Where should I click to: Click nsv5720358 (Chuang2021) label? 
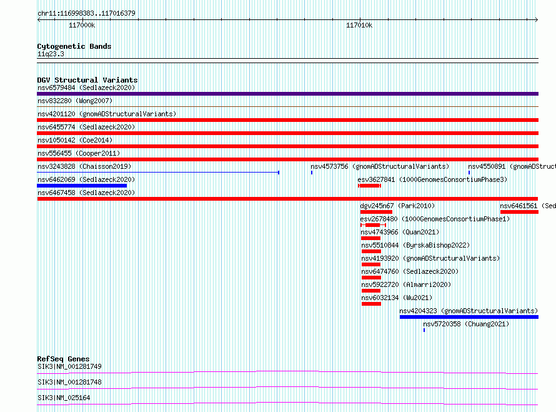pos(466,324)
